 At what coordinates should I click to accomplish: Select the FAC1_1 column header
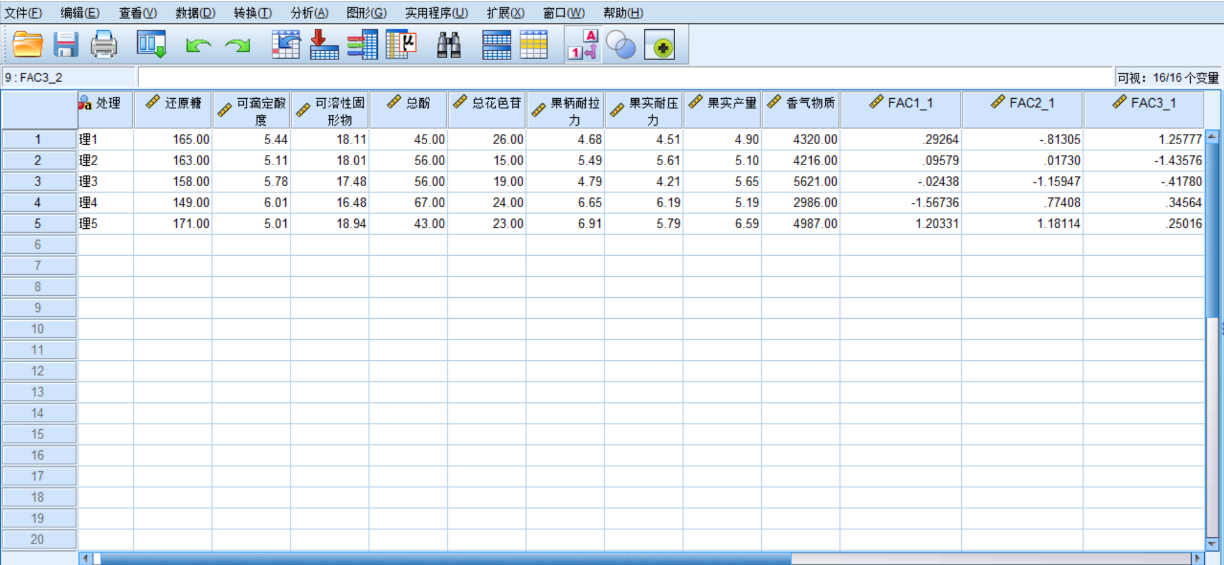pos(900,110)
